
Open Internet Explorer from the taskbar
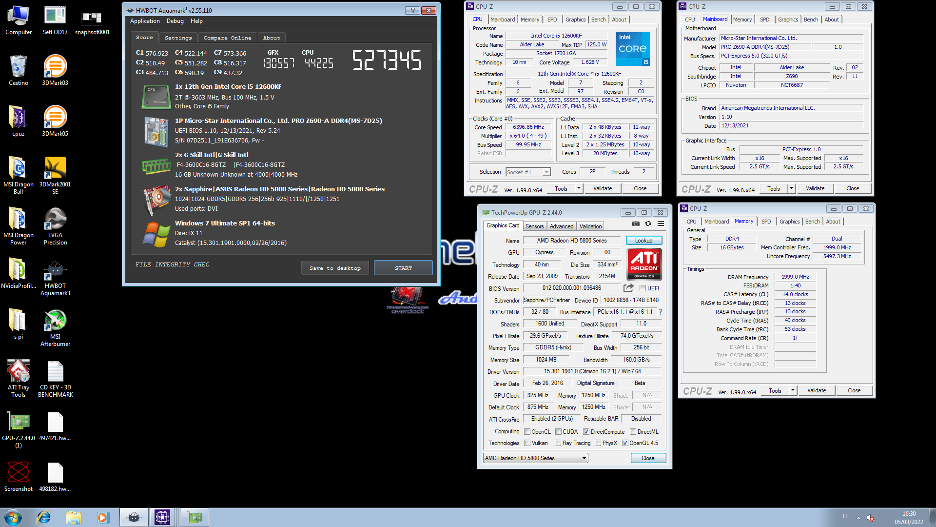click(44, 517)
